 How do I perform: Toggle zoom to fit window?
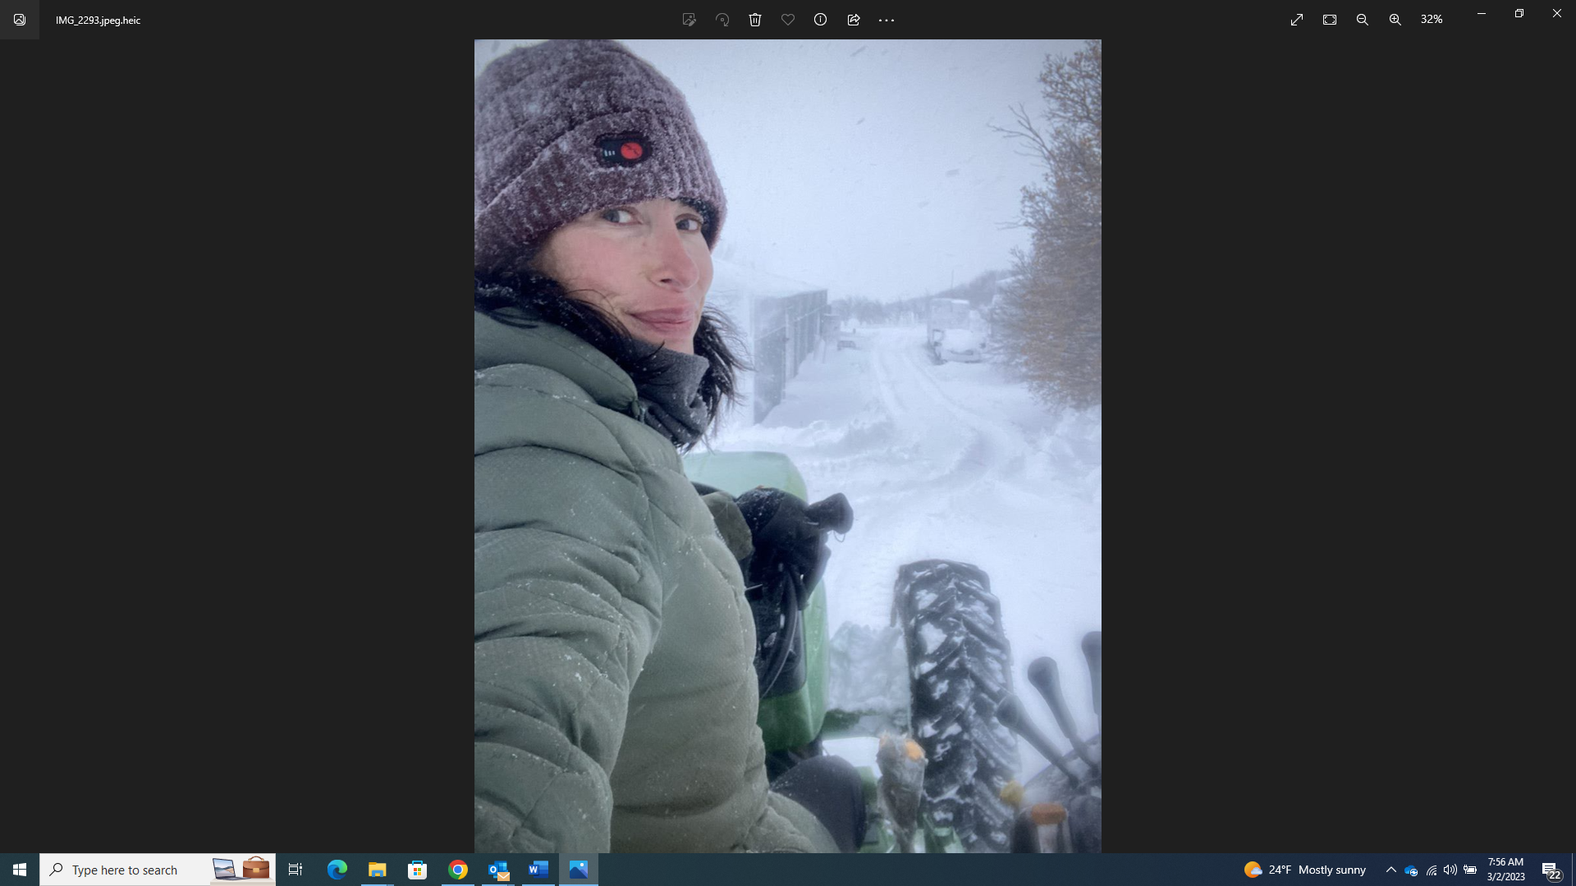click(1330, 20)
